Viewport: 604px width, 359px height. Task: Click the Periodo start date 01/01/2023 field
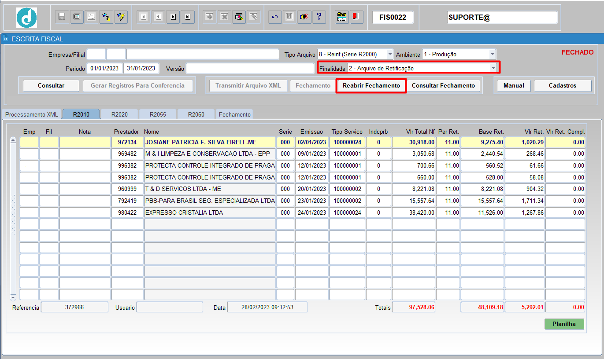click(x=105, y=68)
